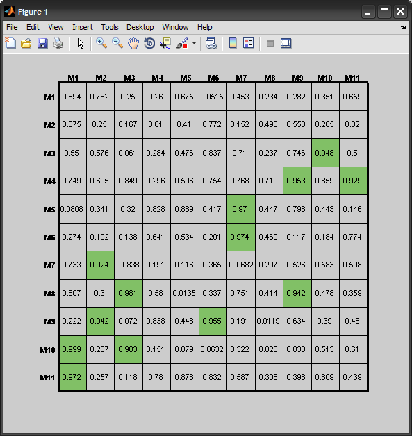
Task: Open the Window menu
Action: click(175, 27)
